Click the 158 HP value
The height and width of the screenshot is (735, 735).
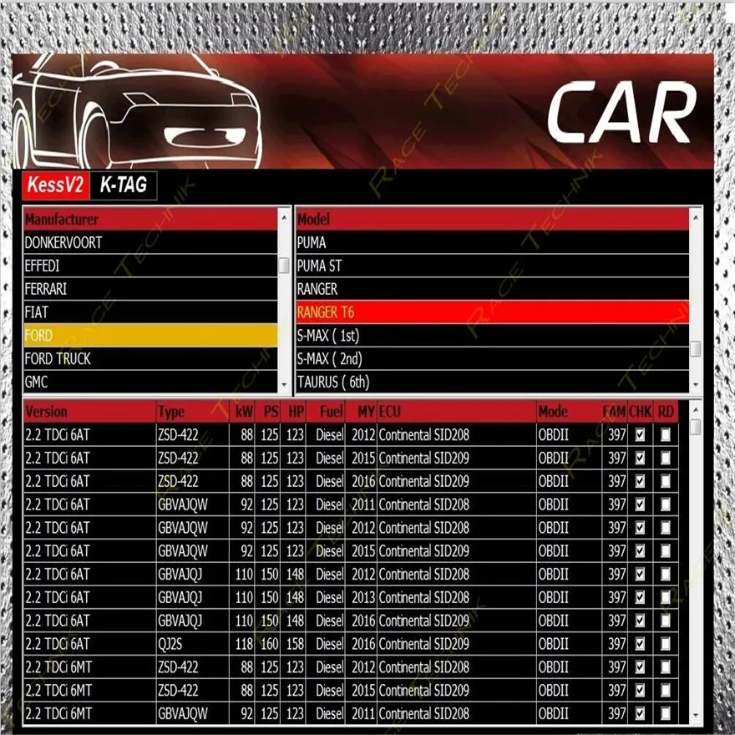(295, 644)
